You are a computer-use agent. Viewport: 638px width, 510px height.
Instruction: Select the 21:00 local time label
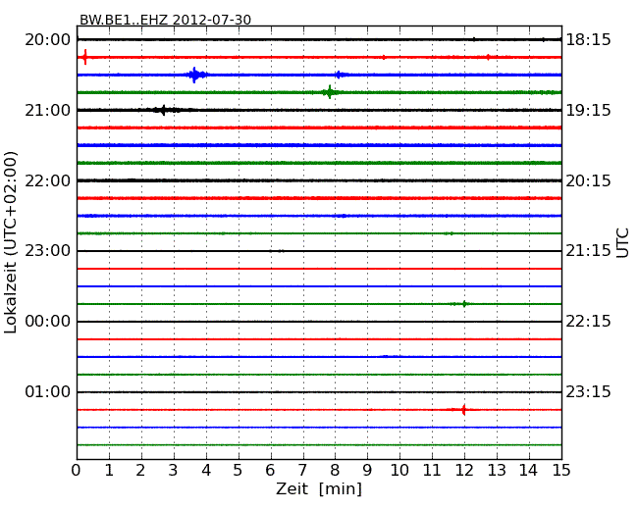(x=48, y=110)
